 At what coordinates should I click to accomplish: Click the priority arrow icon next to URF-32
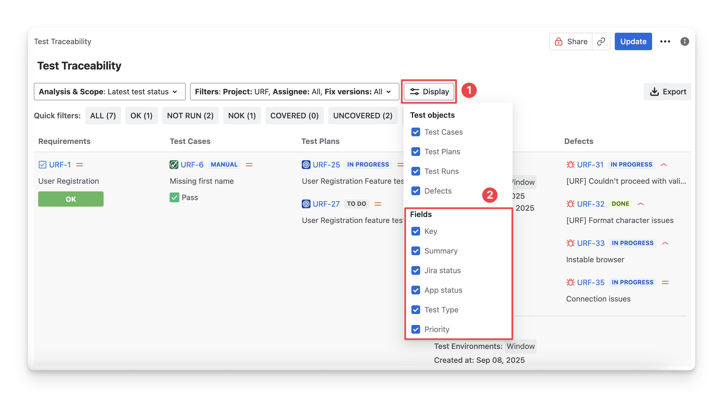[640, 204]
